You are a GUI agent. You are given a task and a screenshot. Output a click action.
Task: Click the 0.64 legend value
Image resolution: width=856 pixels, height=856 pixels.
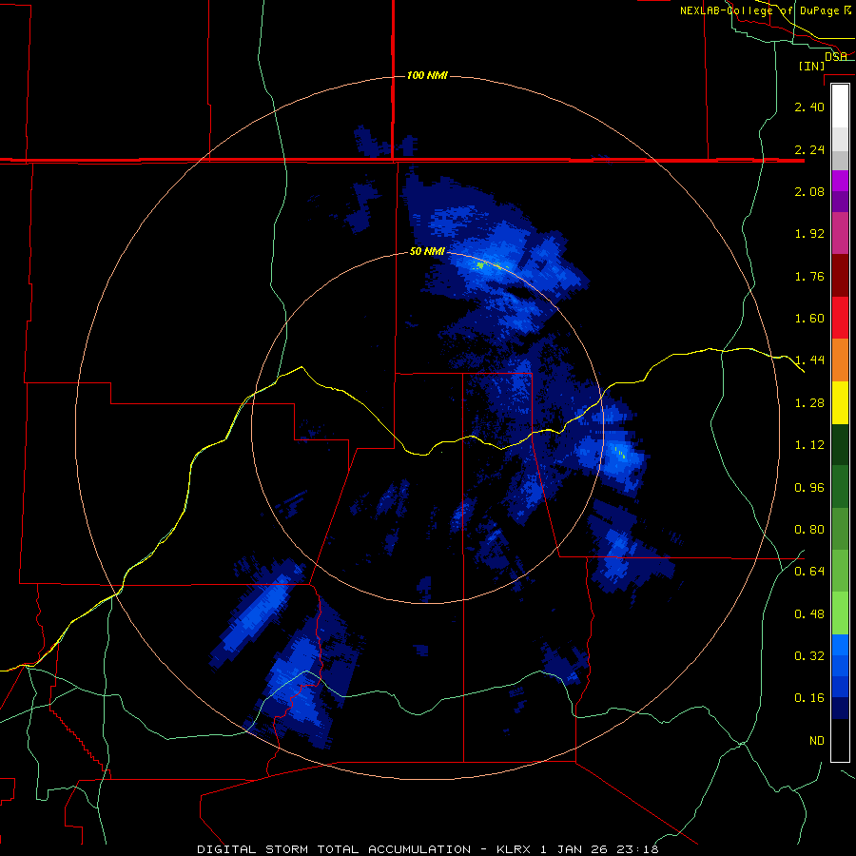tap(809, 572)
